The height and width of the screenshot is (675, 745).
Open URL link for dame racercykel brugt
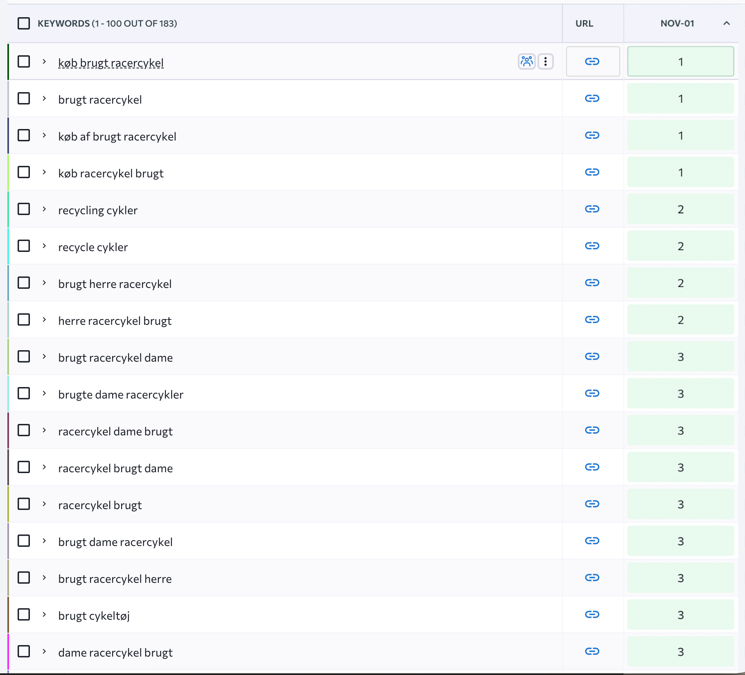pyautogui.click(x=592, y=651)
